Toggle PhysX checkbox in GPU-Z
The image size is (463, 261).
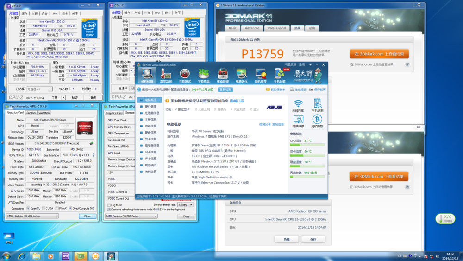(57, 209)
